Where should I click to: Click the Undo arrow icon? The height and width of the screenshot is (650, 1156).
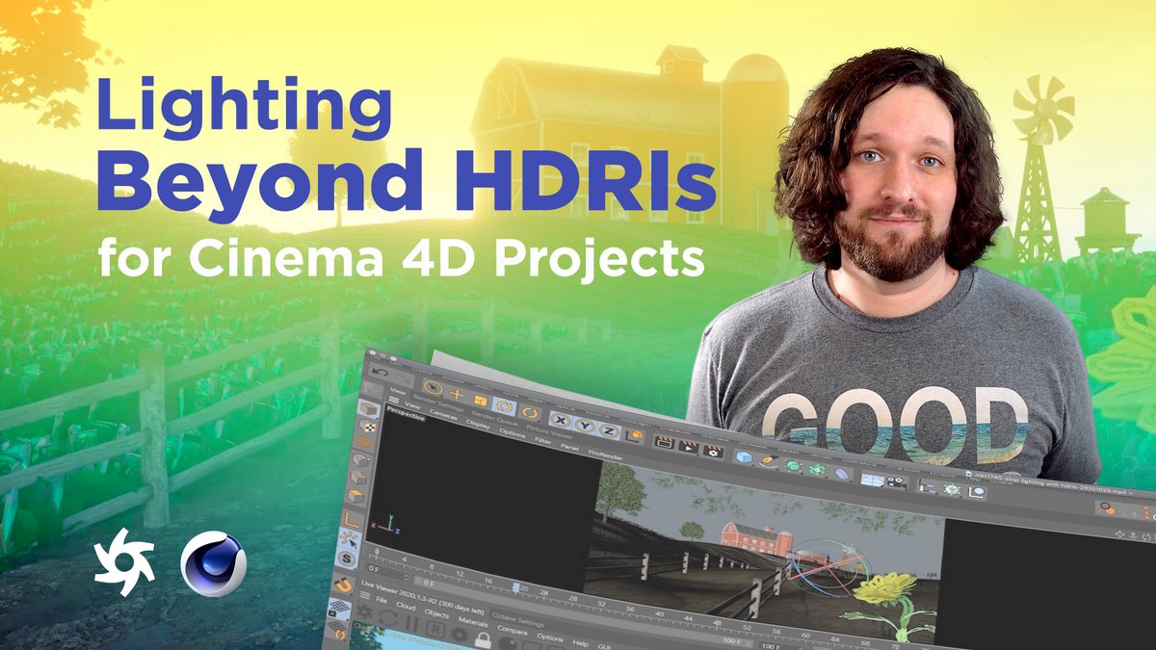379,372
